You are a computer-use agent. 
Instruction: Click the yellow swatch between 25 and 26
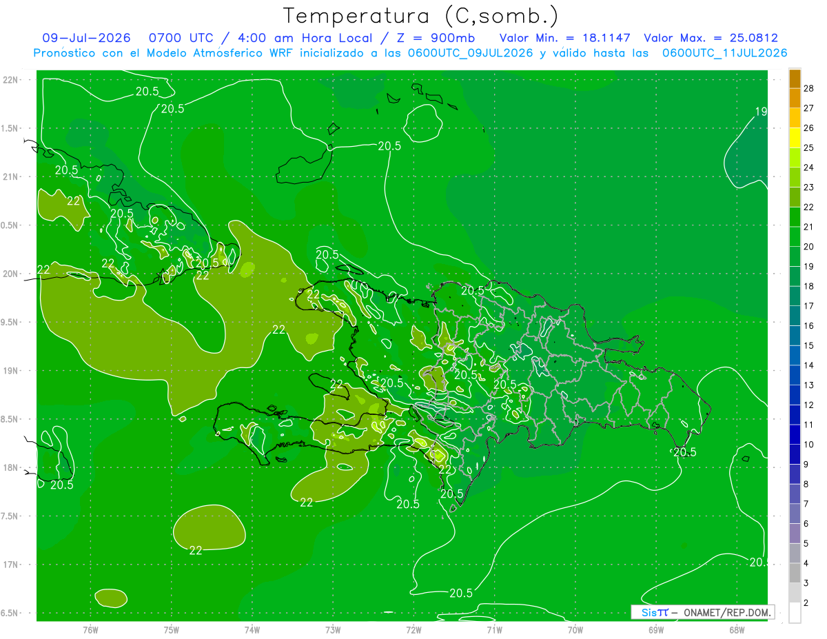pyautogui.click(x=795, y=138)
